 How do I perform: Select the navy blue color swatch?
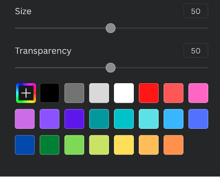(x=25, y=145)
